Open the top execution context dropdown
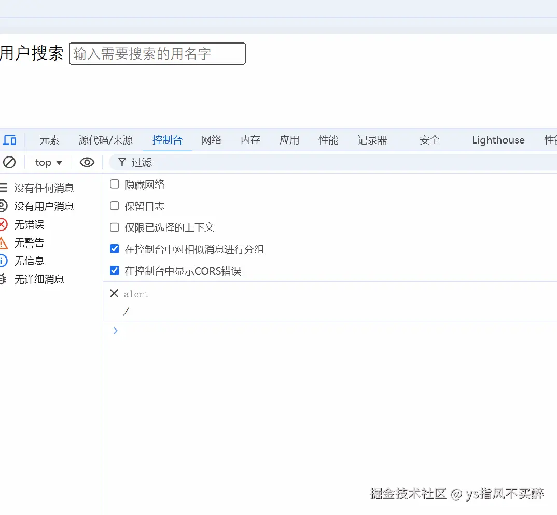The width and height of the screenshot is (557, 515). click(x=48, y=162)
